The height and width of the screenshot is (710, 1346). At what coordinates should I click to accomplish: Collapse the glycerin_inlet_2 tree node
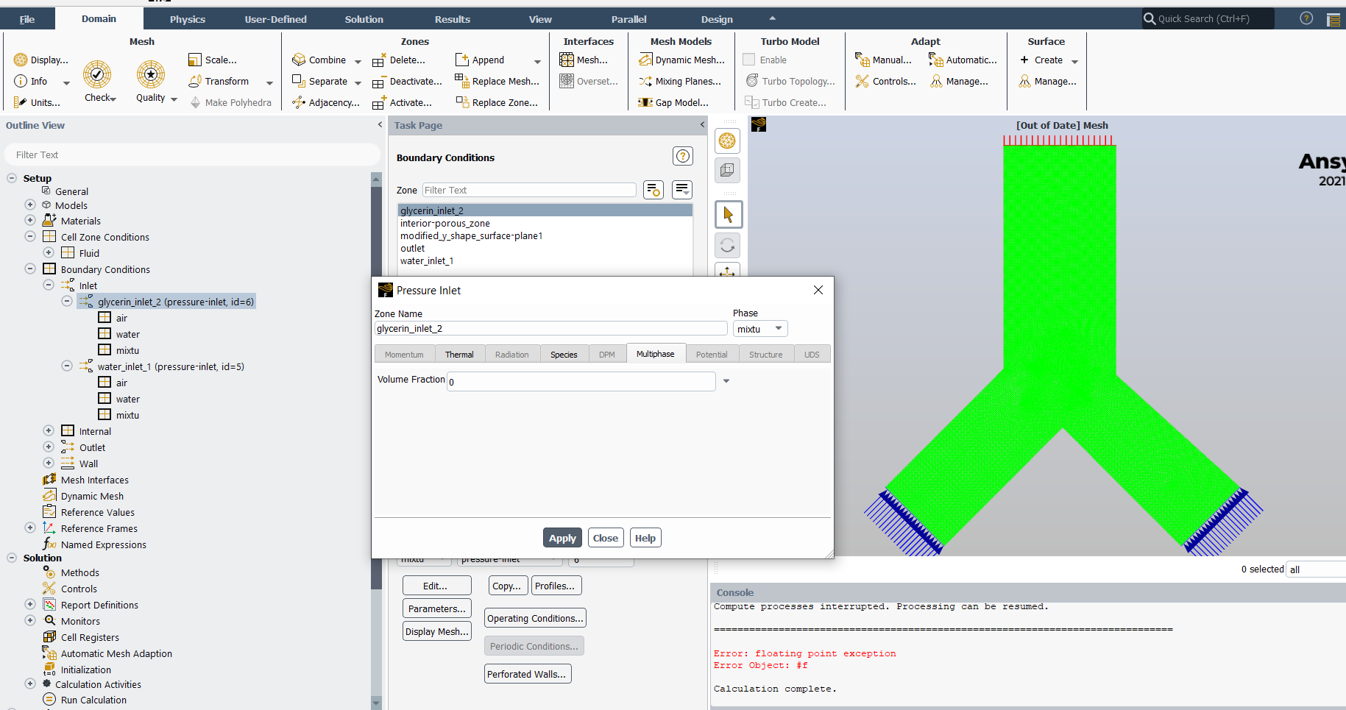(x=67, y=301)
